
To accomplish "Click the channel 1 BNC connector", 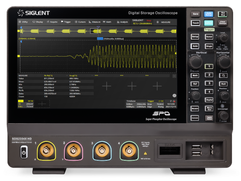I will point(46,151).
